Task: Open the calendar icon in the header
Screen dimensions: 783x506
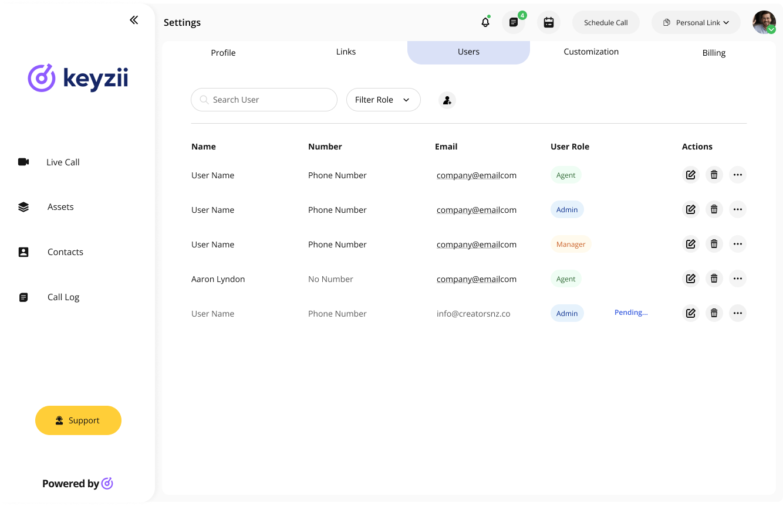Action: click(x=549, y=22)
